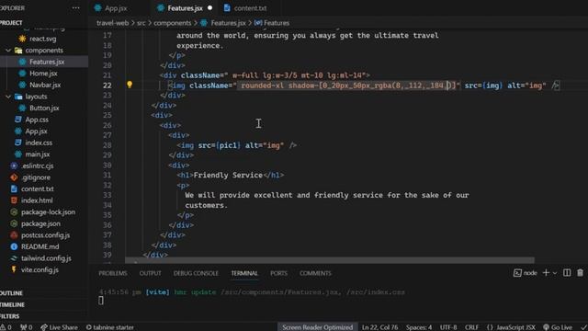The image size is (588, 331).
Task: Click src in breadcrumb path
Action: (x=141, y=23)
